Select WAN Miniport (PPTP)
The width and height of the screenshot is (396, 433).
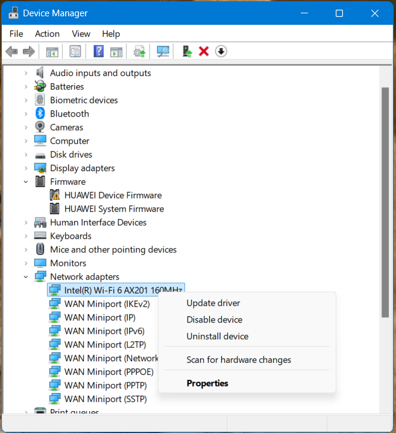point(105,385)
